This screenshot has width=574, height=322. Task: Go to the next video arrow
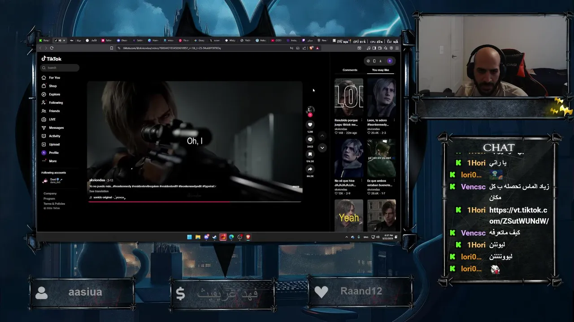point(322,148)
